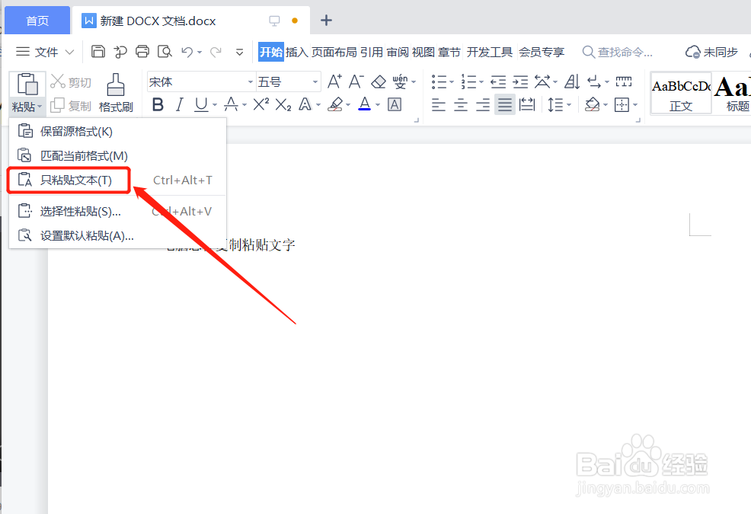Toggle italic formatting I
Viewport: 751px width, 514px height.
pos(180,104)
